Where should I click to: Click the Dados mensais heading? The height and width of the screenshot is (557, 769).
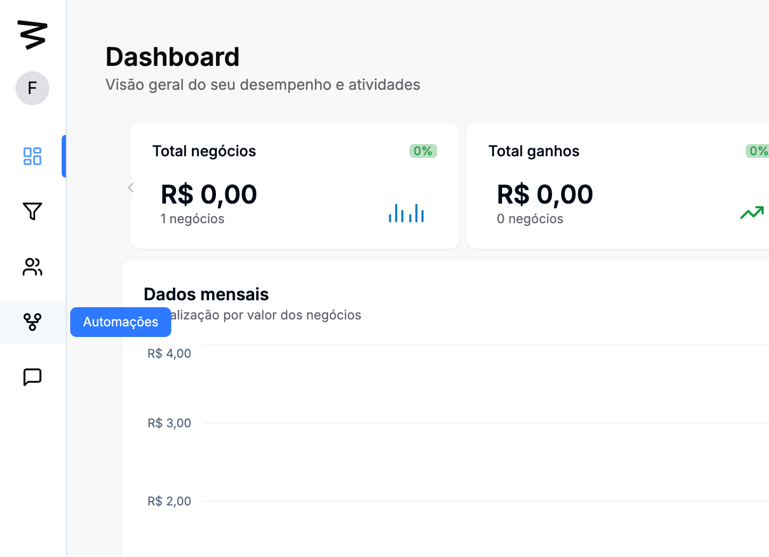point(206,294)
